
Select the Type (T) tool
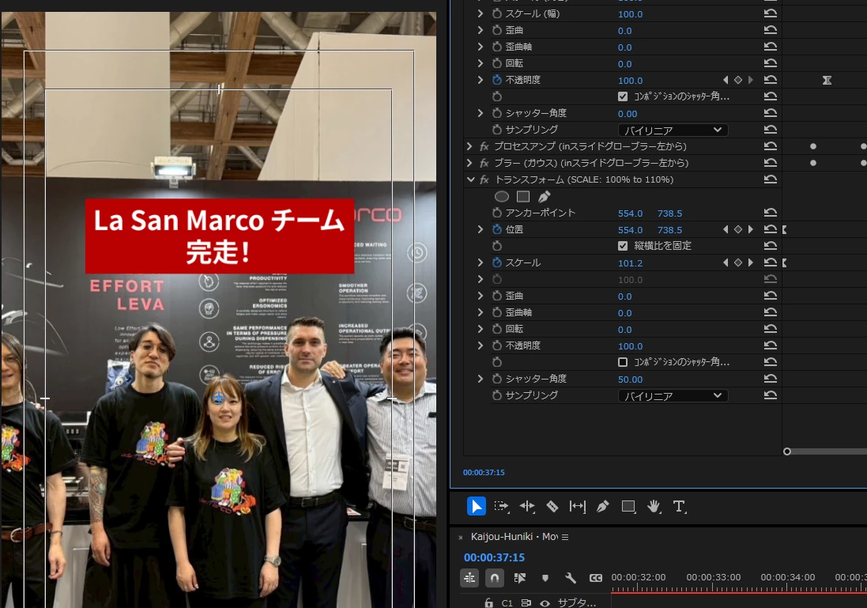pos(679,506)
